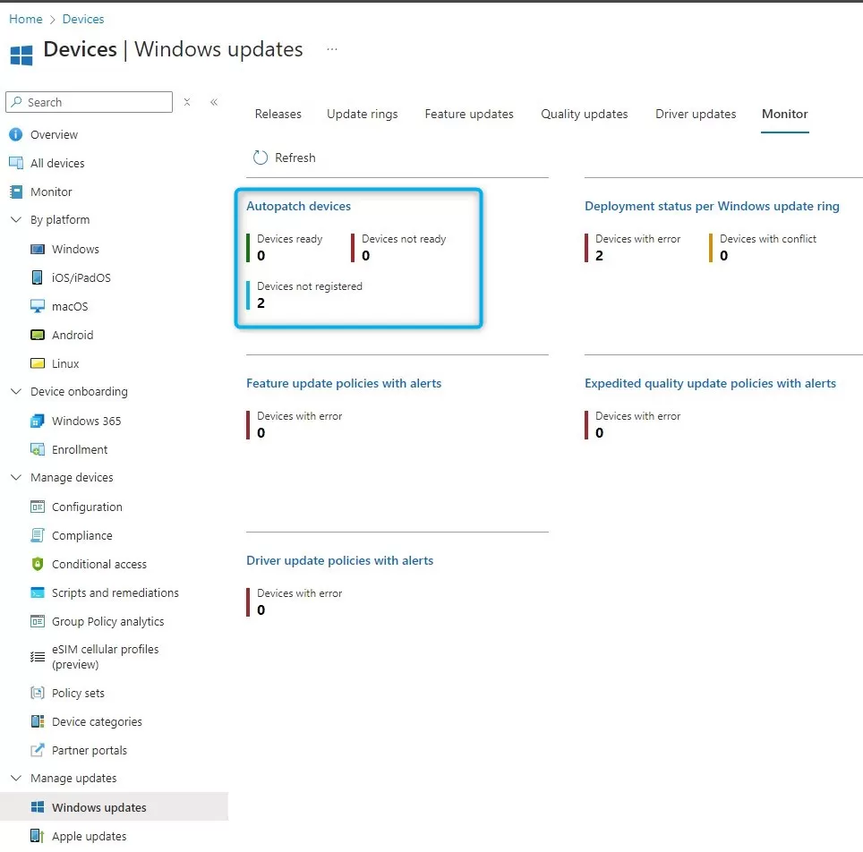Select the Monitor tab
Image resolution: width=863 pixels, height=852 pixels.
[x=785, y=114]
